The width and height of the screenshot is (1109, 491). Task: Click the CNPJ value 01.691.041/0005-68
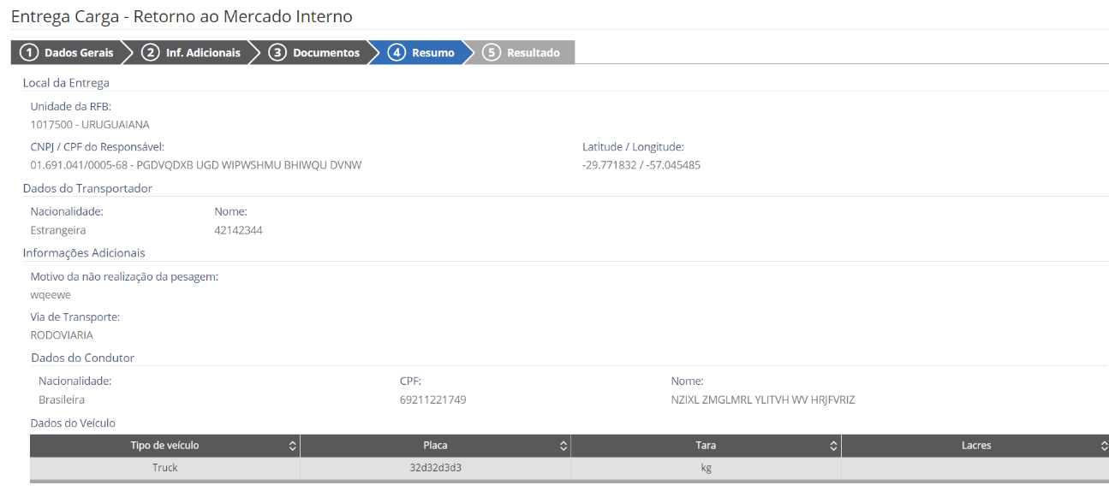[x=80, y=165]
